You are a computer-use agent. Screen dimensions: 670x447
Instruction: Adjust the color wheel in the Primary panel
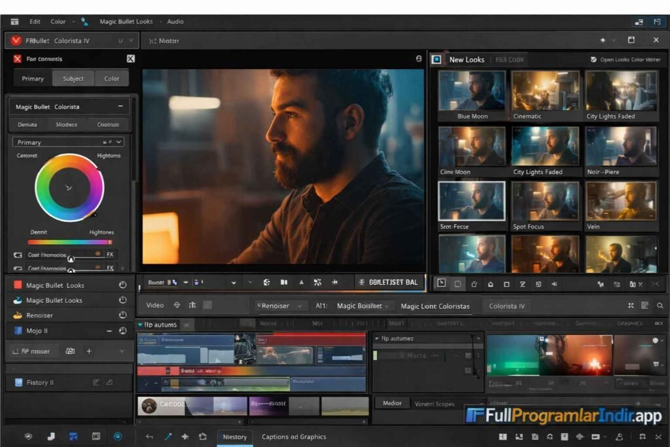pyautogui.click(x=67, y=188)
